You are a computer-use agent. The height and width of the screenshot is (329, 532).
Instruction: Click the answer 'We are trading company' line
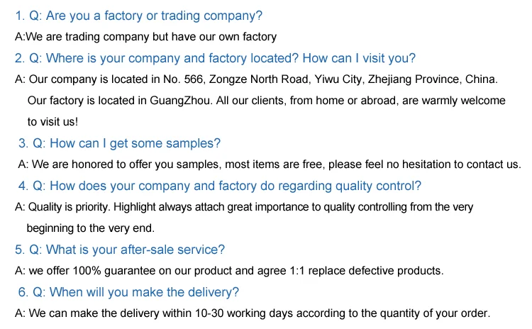click(145, 37)
